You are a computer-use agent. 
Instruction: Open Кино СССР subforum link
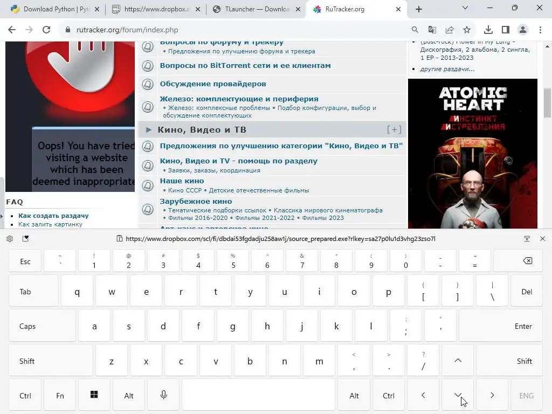(185, 190)
